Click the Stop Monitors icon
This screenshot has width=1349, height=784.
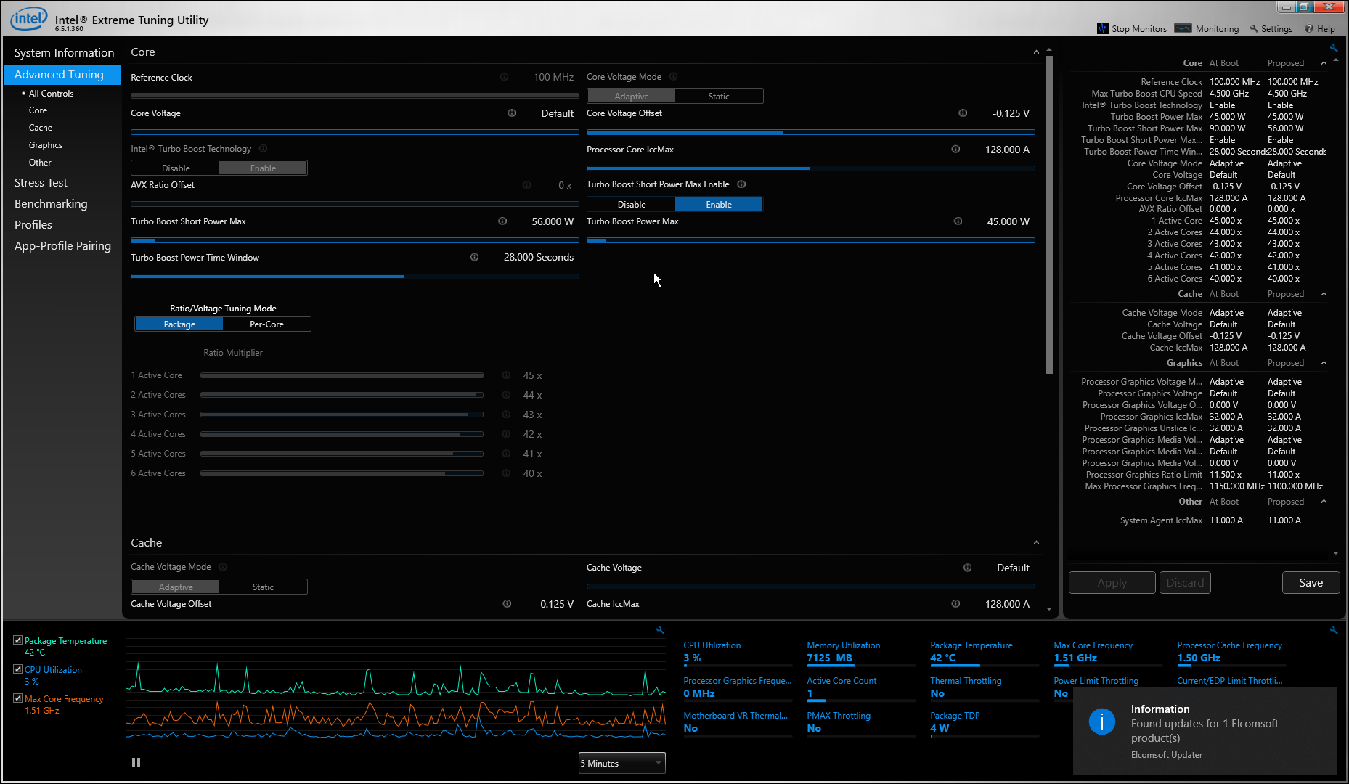click(x=1102, y=28)
